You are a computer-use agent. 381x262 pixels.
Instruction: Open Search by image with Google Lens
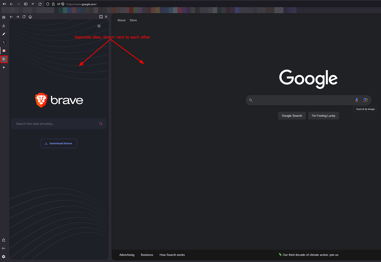(365, 100)
